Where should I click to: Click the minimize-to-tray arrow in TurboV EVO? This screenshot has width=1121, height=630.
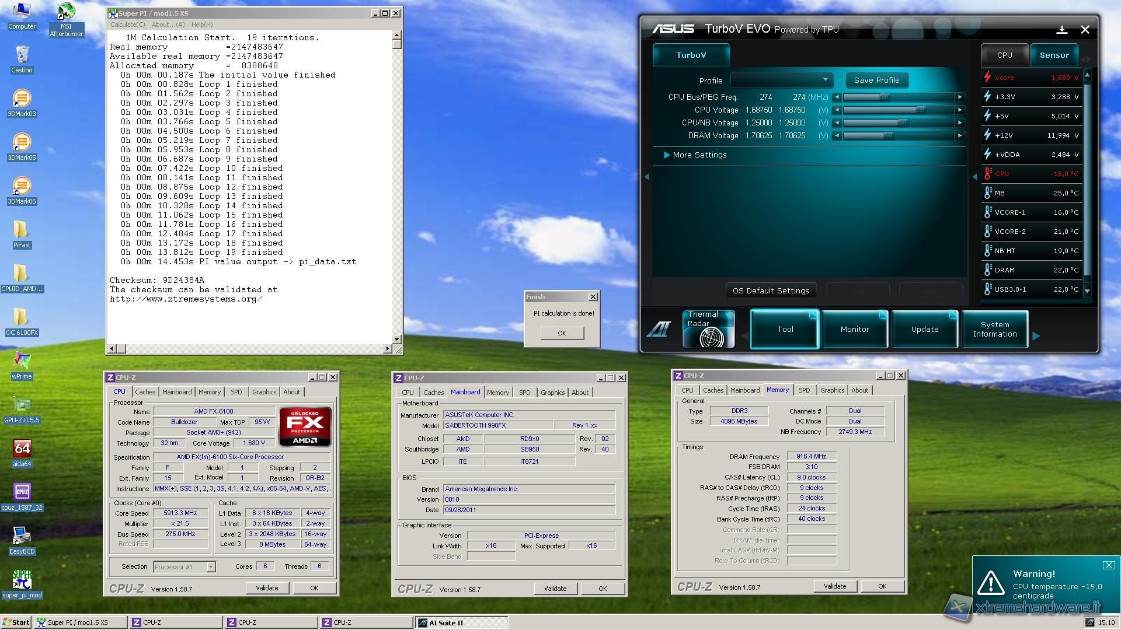(x=1061, y=29)
